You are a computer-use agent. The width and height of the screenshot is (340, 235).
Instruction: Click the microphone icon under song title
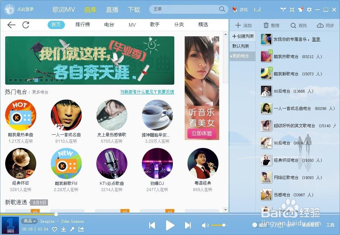(x=72, y=229)
